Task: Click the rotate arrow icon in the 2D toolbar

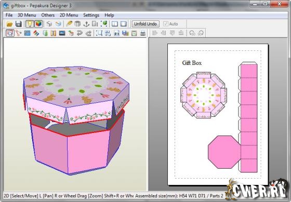Action: [x=80, y=33]
